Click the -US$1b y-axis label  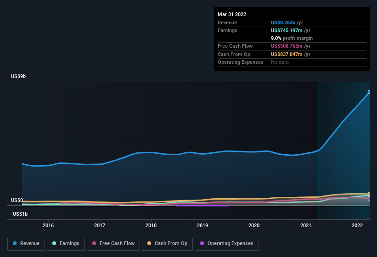click(x=19, y=214)
